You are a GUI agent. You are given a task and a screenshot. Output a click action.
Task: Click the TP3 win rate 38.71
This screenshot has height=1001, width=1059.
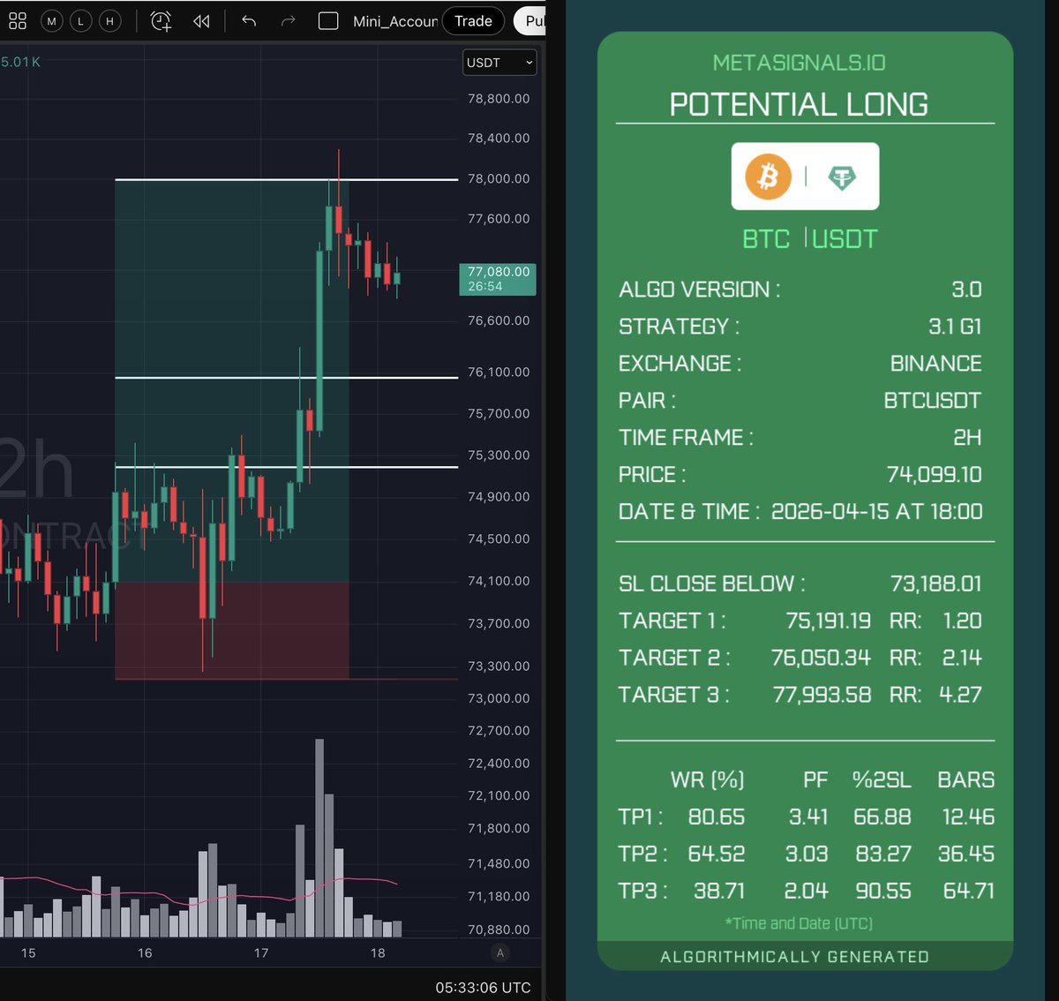tap(719, 892)
